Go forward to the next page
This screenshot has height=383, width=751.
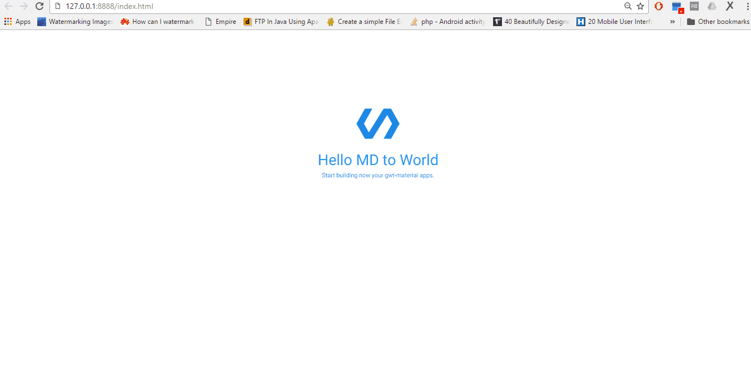click(24, 6)
